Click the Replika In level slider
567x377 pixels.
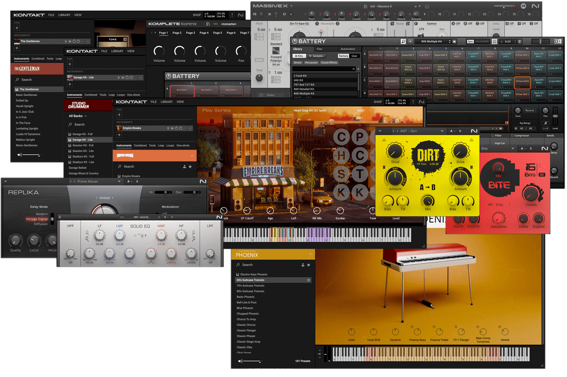coord(164,193)
